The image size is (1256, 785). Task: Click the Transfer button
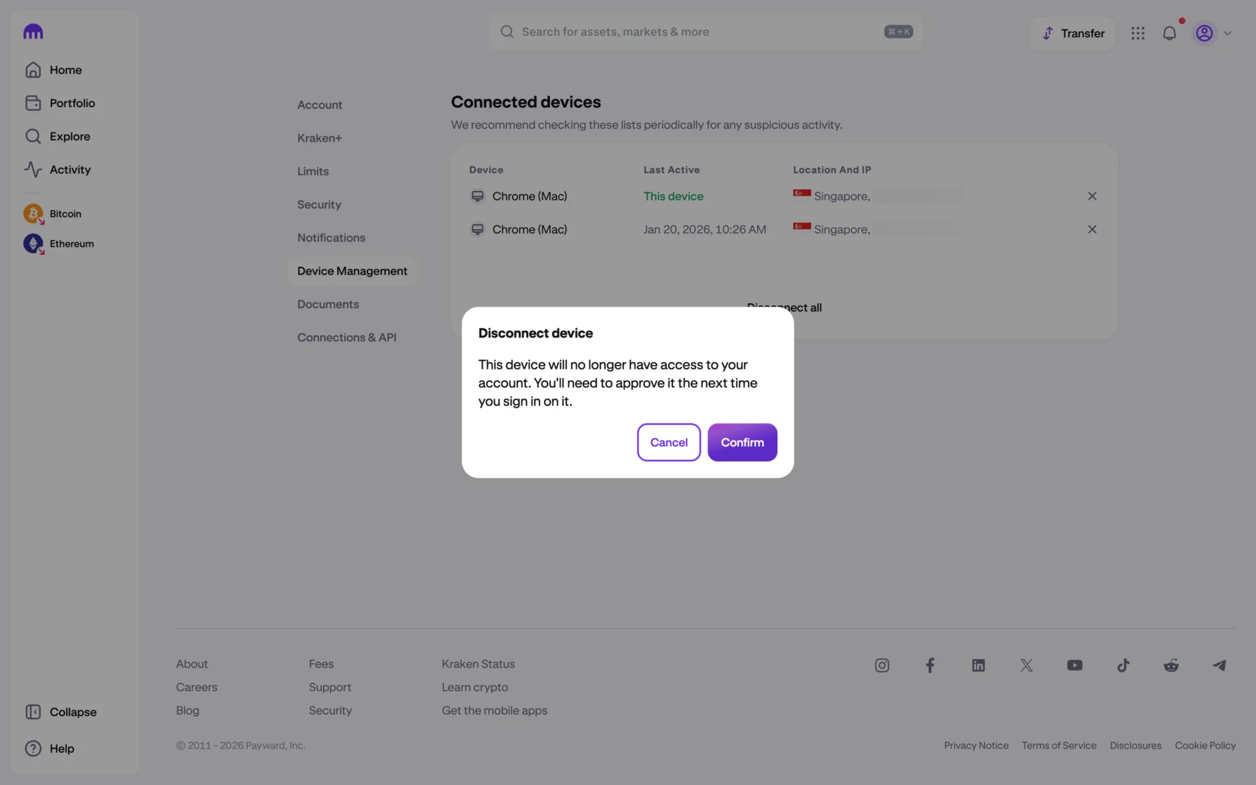[x=1073, y=33]
